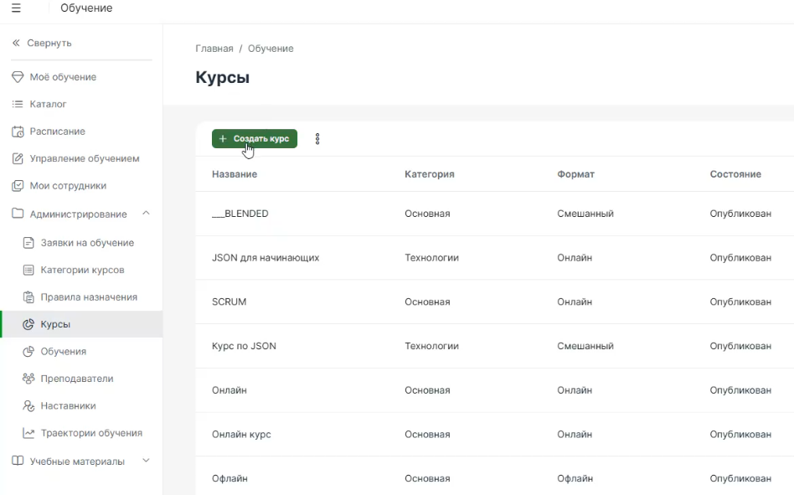Viewport: 794px width, 495px height.
Task: Select Категории курсов in sidebar
Action: [82, 271]
